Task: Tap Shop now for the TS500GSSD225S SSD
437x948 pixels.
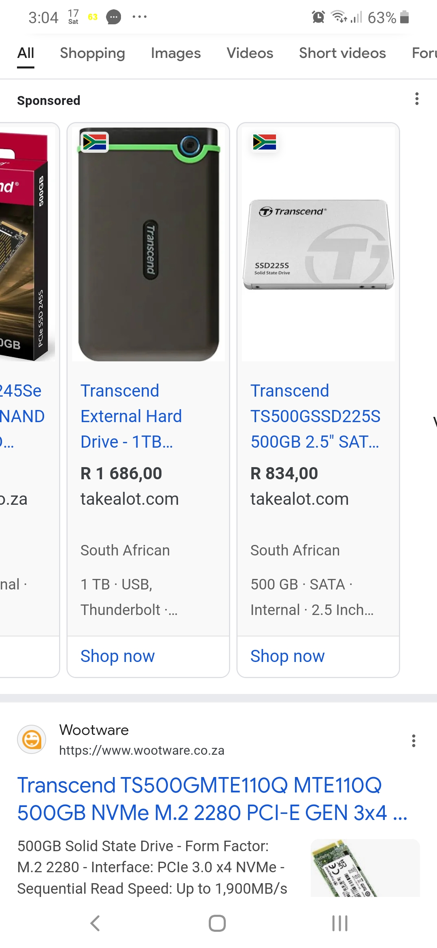Action: point(287,656)
